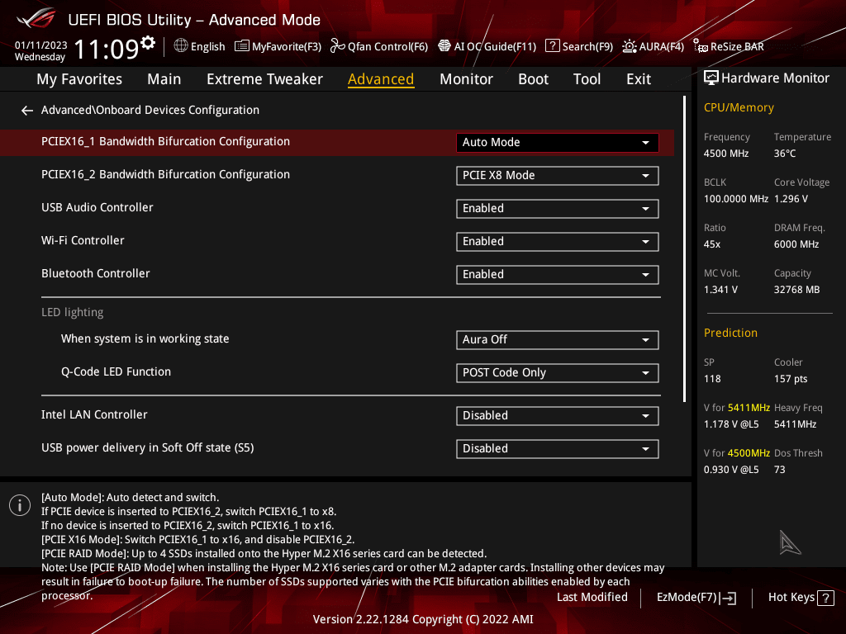
Task: Click the date 01/11/2023
Action: (x=40, y=45)
